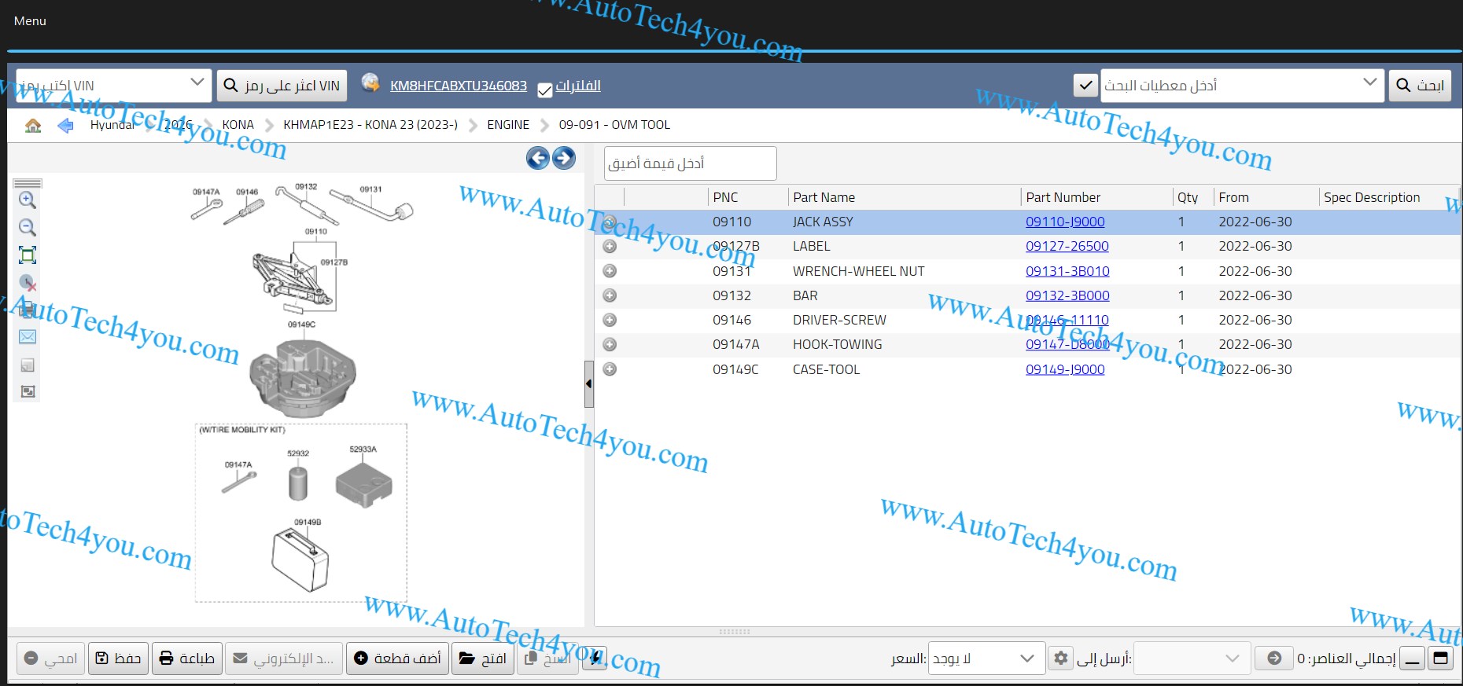
Task: Go to the next diagram with right arrow
Action: pyautogui.click(x=564, y=158)
